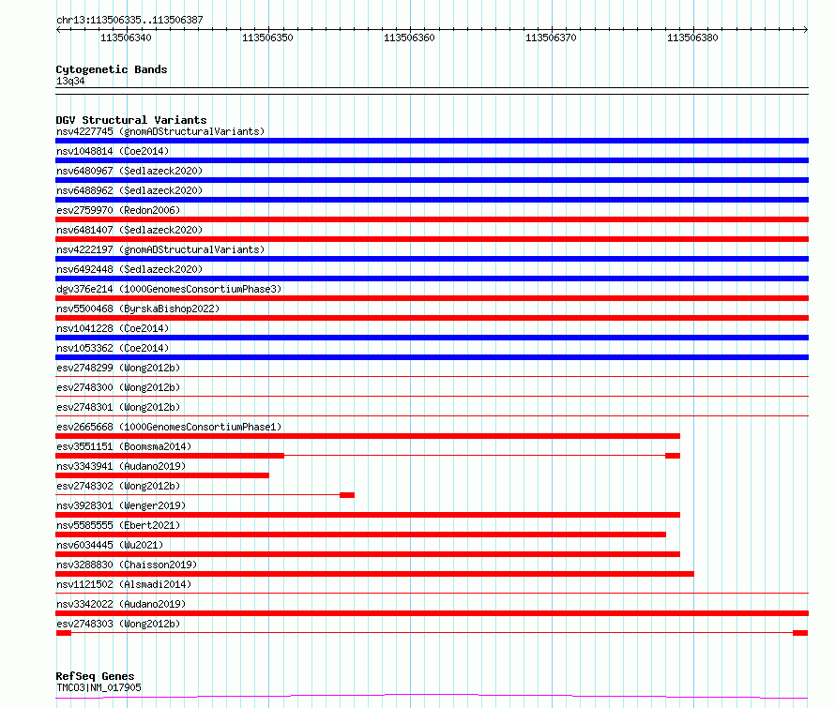This screenshot has height=708, width=835.
Task: Click the 13q34 band label
Action: 70,81
